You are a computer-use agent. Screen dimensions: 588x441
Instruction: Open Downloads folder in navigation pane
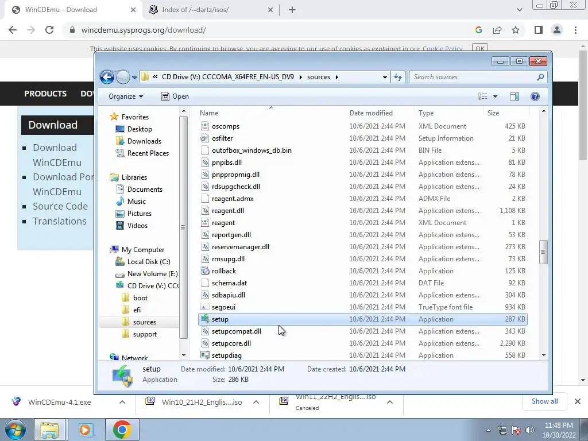click(x=144, y=141)
